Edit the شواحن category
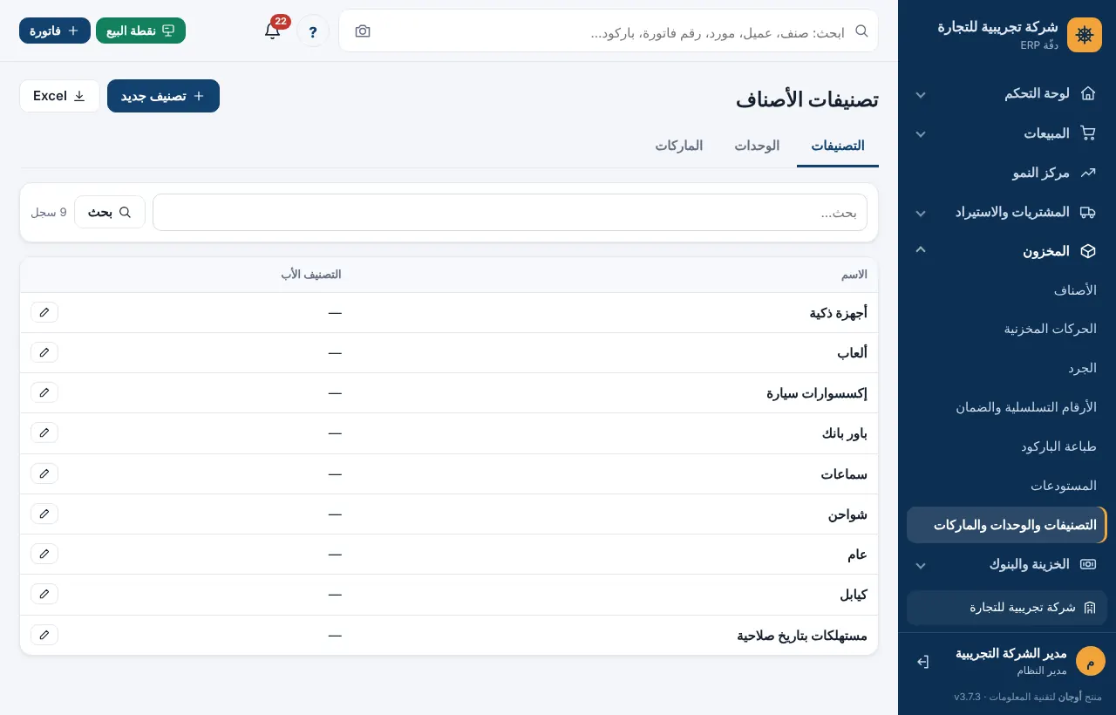Viewport: 1116px width, 715px height. pyautogui.click(x=44, y=514)
